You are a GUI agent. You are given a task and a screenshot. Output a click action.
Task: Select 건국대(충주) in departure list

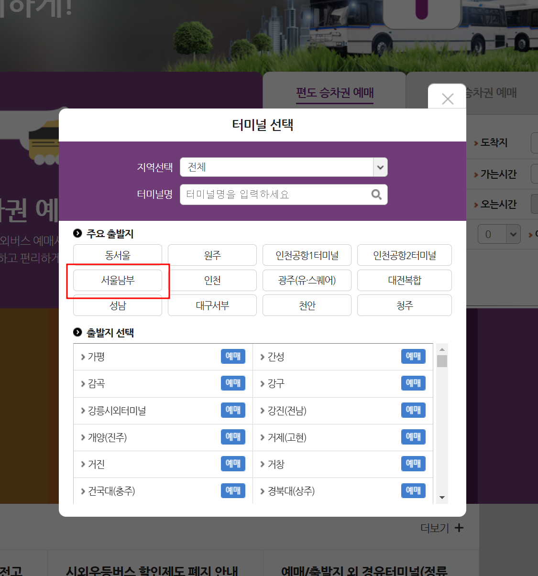pos(111,491)
